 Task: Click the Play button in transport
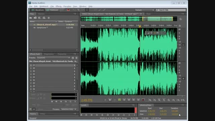click(110, 100)
